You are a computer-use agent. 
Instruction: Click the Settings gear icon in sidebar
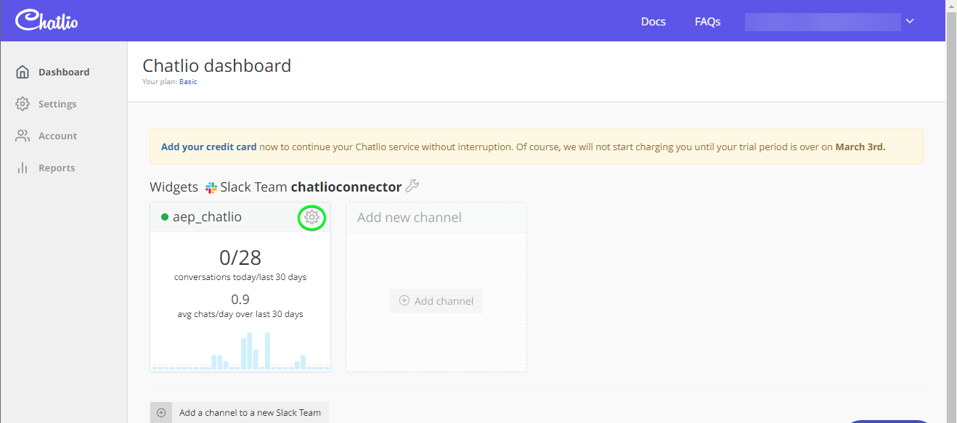tap(23, 104)
